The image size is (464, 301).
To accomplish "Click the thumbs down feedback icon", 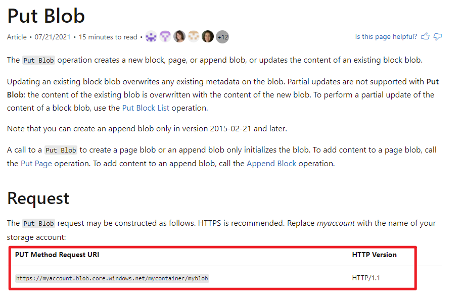I will pyautogui.click(x=438, y=37).
